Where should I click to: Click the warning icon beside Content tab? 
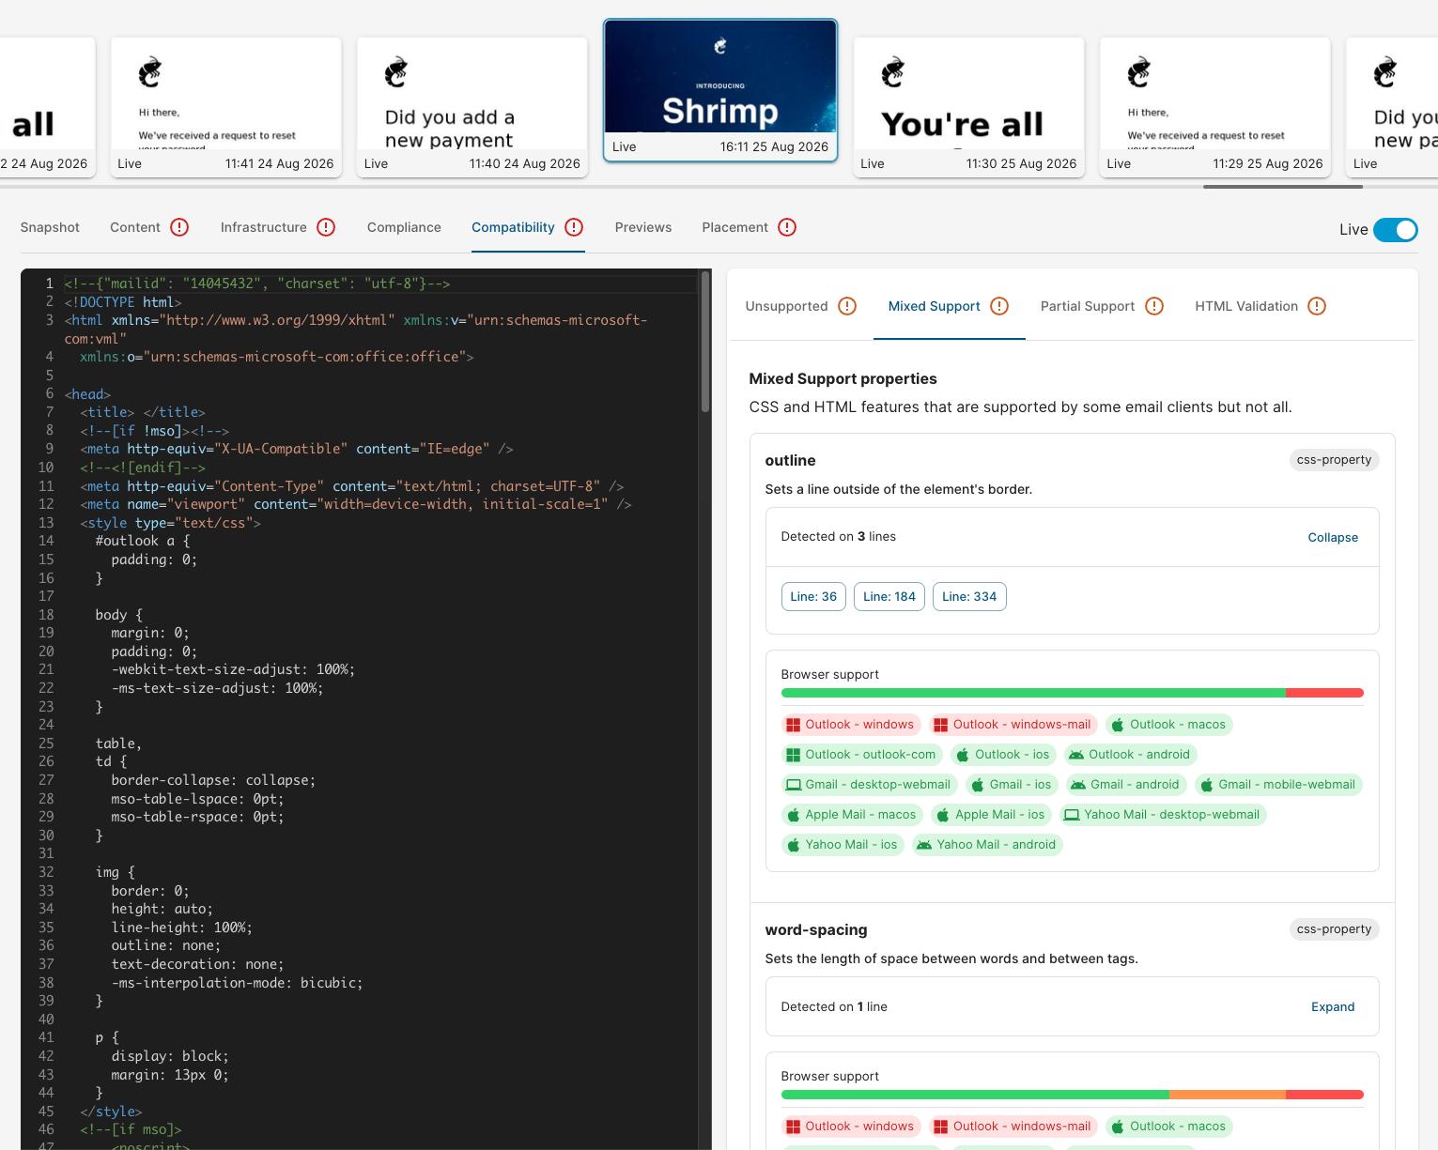tap(179, 227)
